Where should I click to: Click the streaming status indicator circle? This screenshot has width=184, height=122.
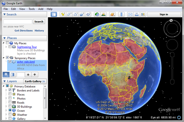[179, 117]
